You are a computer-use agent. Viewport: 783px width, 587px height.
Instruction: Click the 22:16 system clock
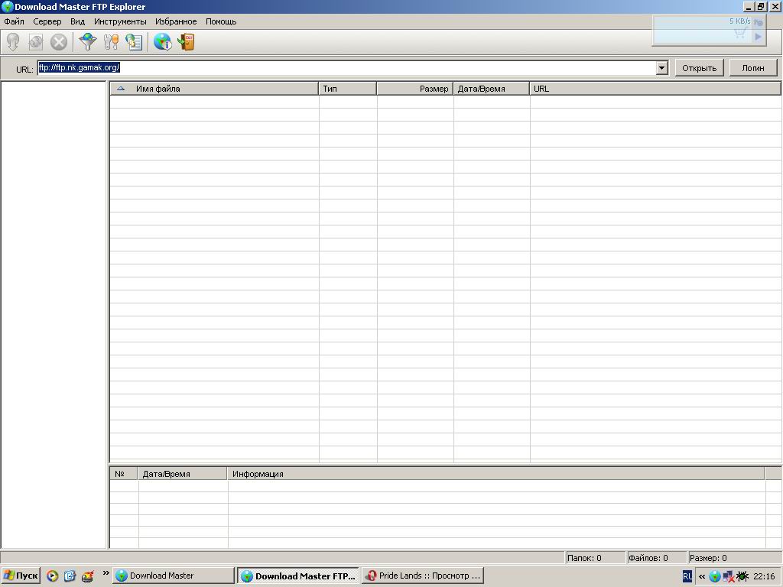coord(764,576)
